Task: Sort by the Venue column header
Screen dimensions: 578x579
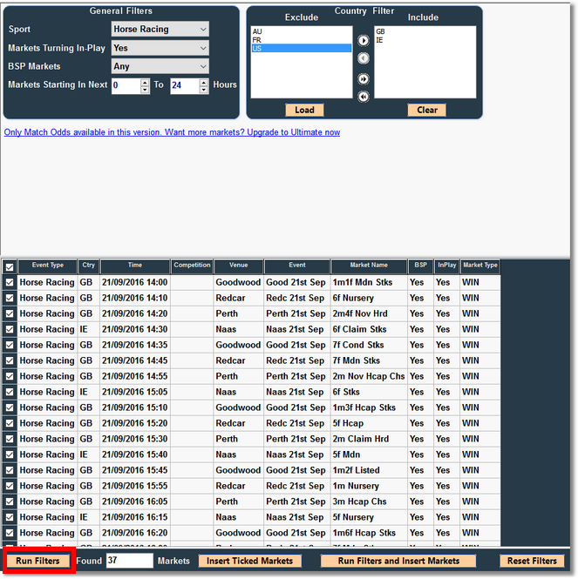Action: [238, 266]
